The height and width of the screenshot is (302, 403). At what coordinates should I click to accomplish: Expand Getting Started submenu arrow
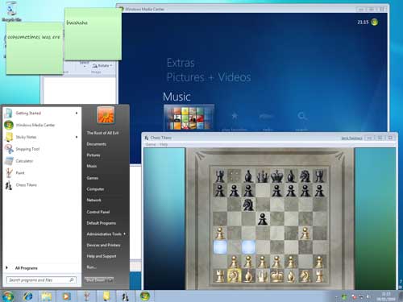click(x=77, y=113)
